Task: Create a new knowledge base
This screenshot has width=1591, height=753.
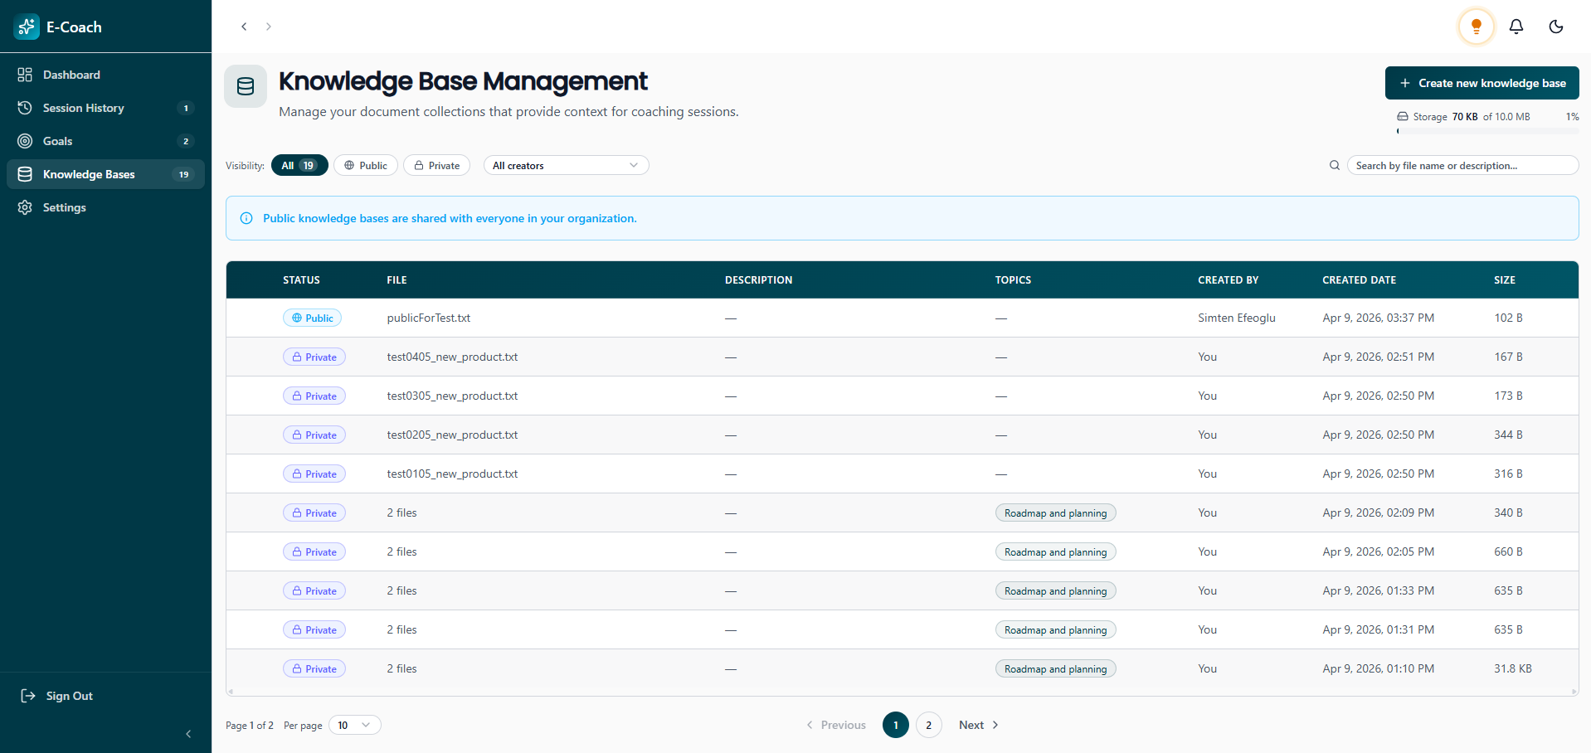Action: [1482, 83]
